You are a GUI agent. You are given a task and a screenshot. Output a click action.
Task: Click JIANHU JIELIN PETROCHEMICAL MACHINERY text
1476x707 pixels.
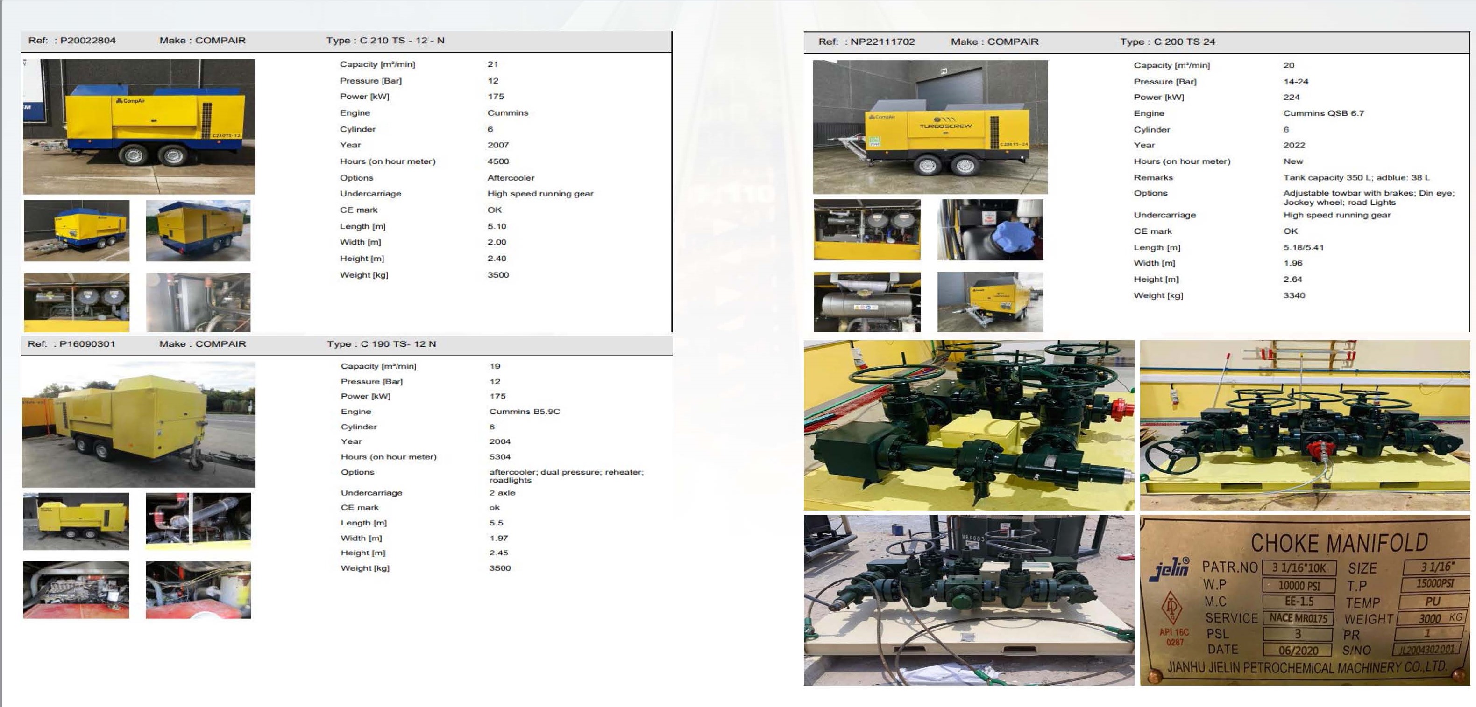point(1307,667)
